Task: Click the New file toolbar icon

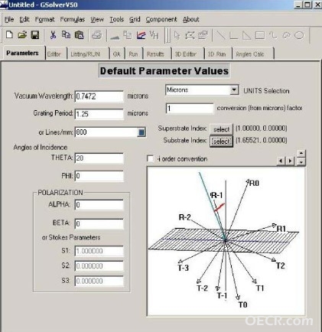Action: pos(9,34)
